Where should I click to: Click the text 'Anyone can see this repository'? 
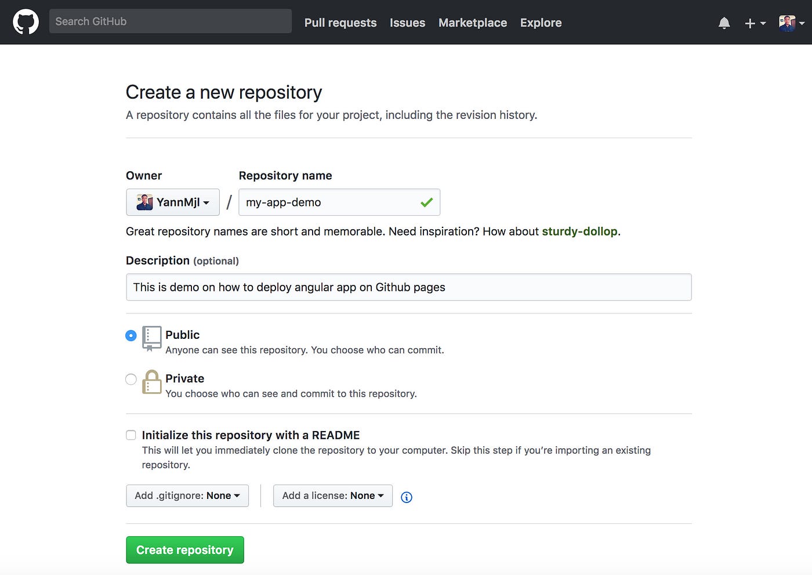(x=237, y=350)
